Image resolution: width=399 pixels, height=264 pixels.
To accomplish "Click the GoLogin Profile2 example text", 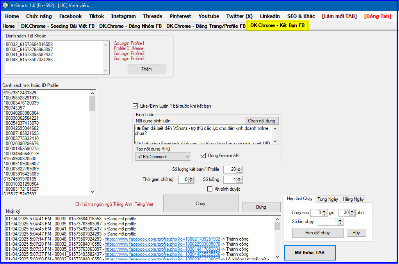I will pyautogui.click(x=129, y=53).
